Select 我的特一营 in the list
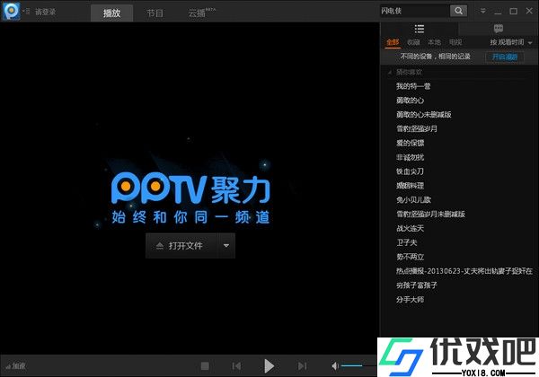Viewport: 539px width, 377px height. (x=413, y=86)
